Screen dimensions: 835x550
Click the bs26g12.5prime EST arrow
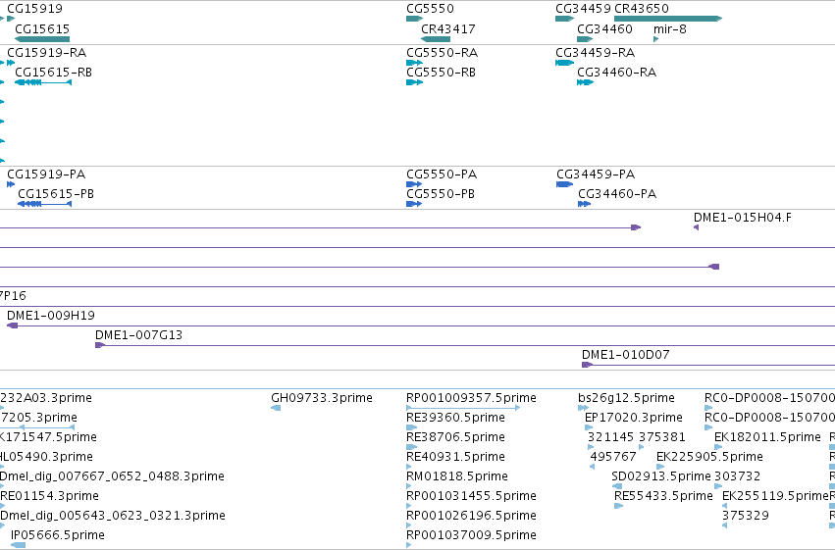pos(583,408)
